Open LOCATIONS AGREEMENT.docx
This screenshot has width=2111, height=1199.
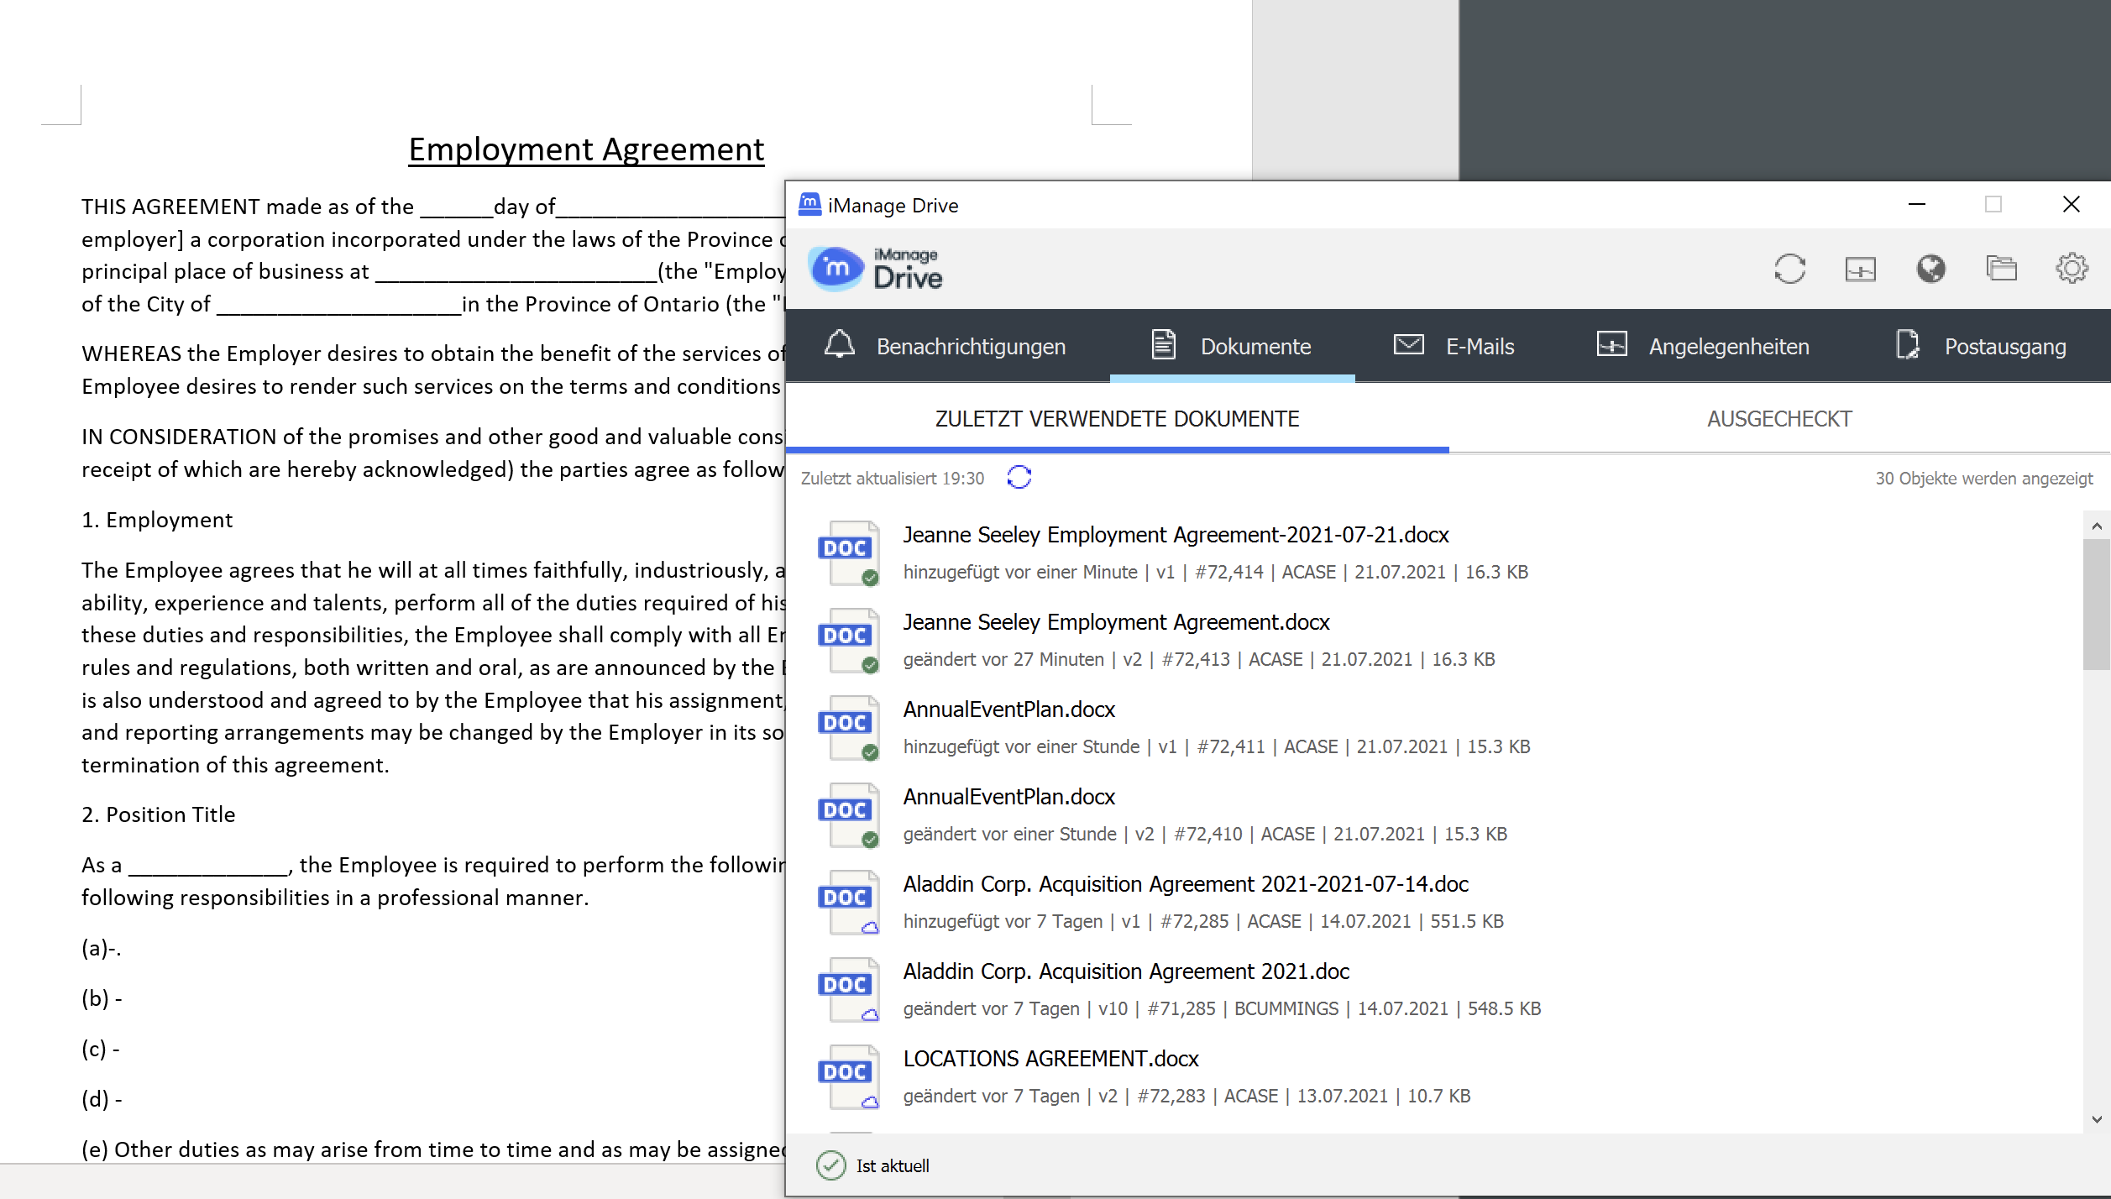pyautogui.click(x=1050, y=1059)
